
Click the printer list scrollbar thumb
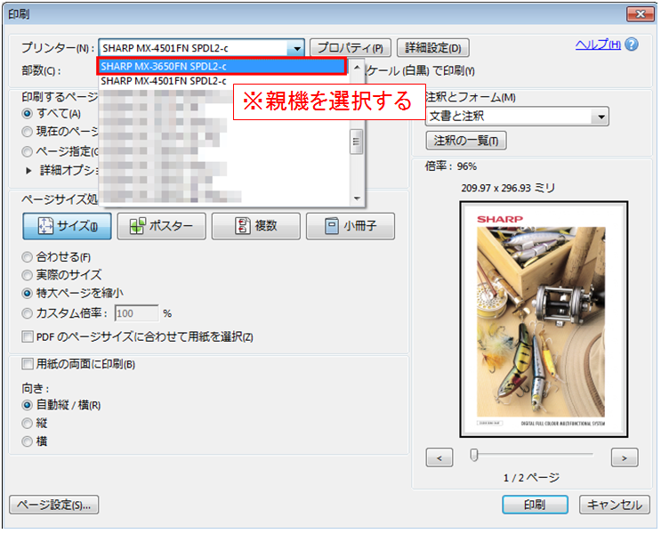[x=356, y=142]
